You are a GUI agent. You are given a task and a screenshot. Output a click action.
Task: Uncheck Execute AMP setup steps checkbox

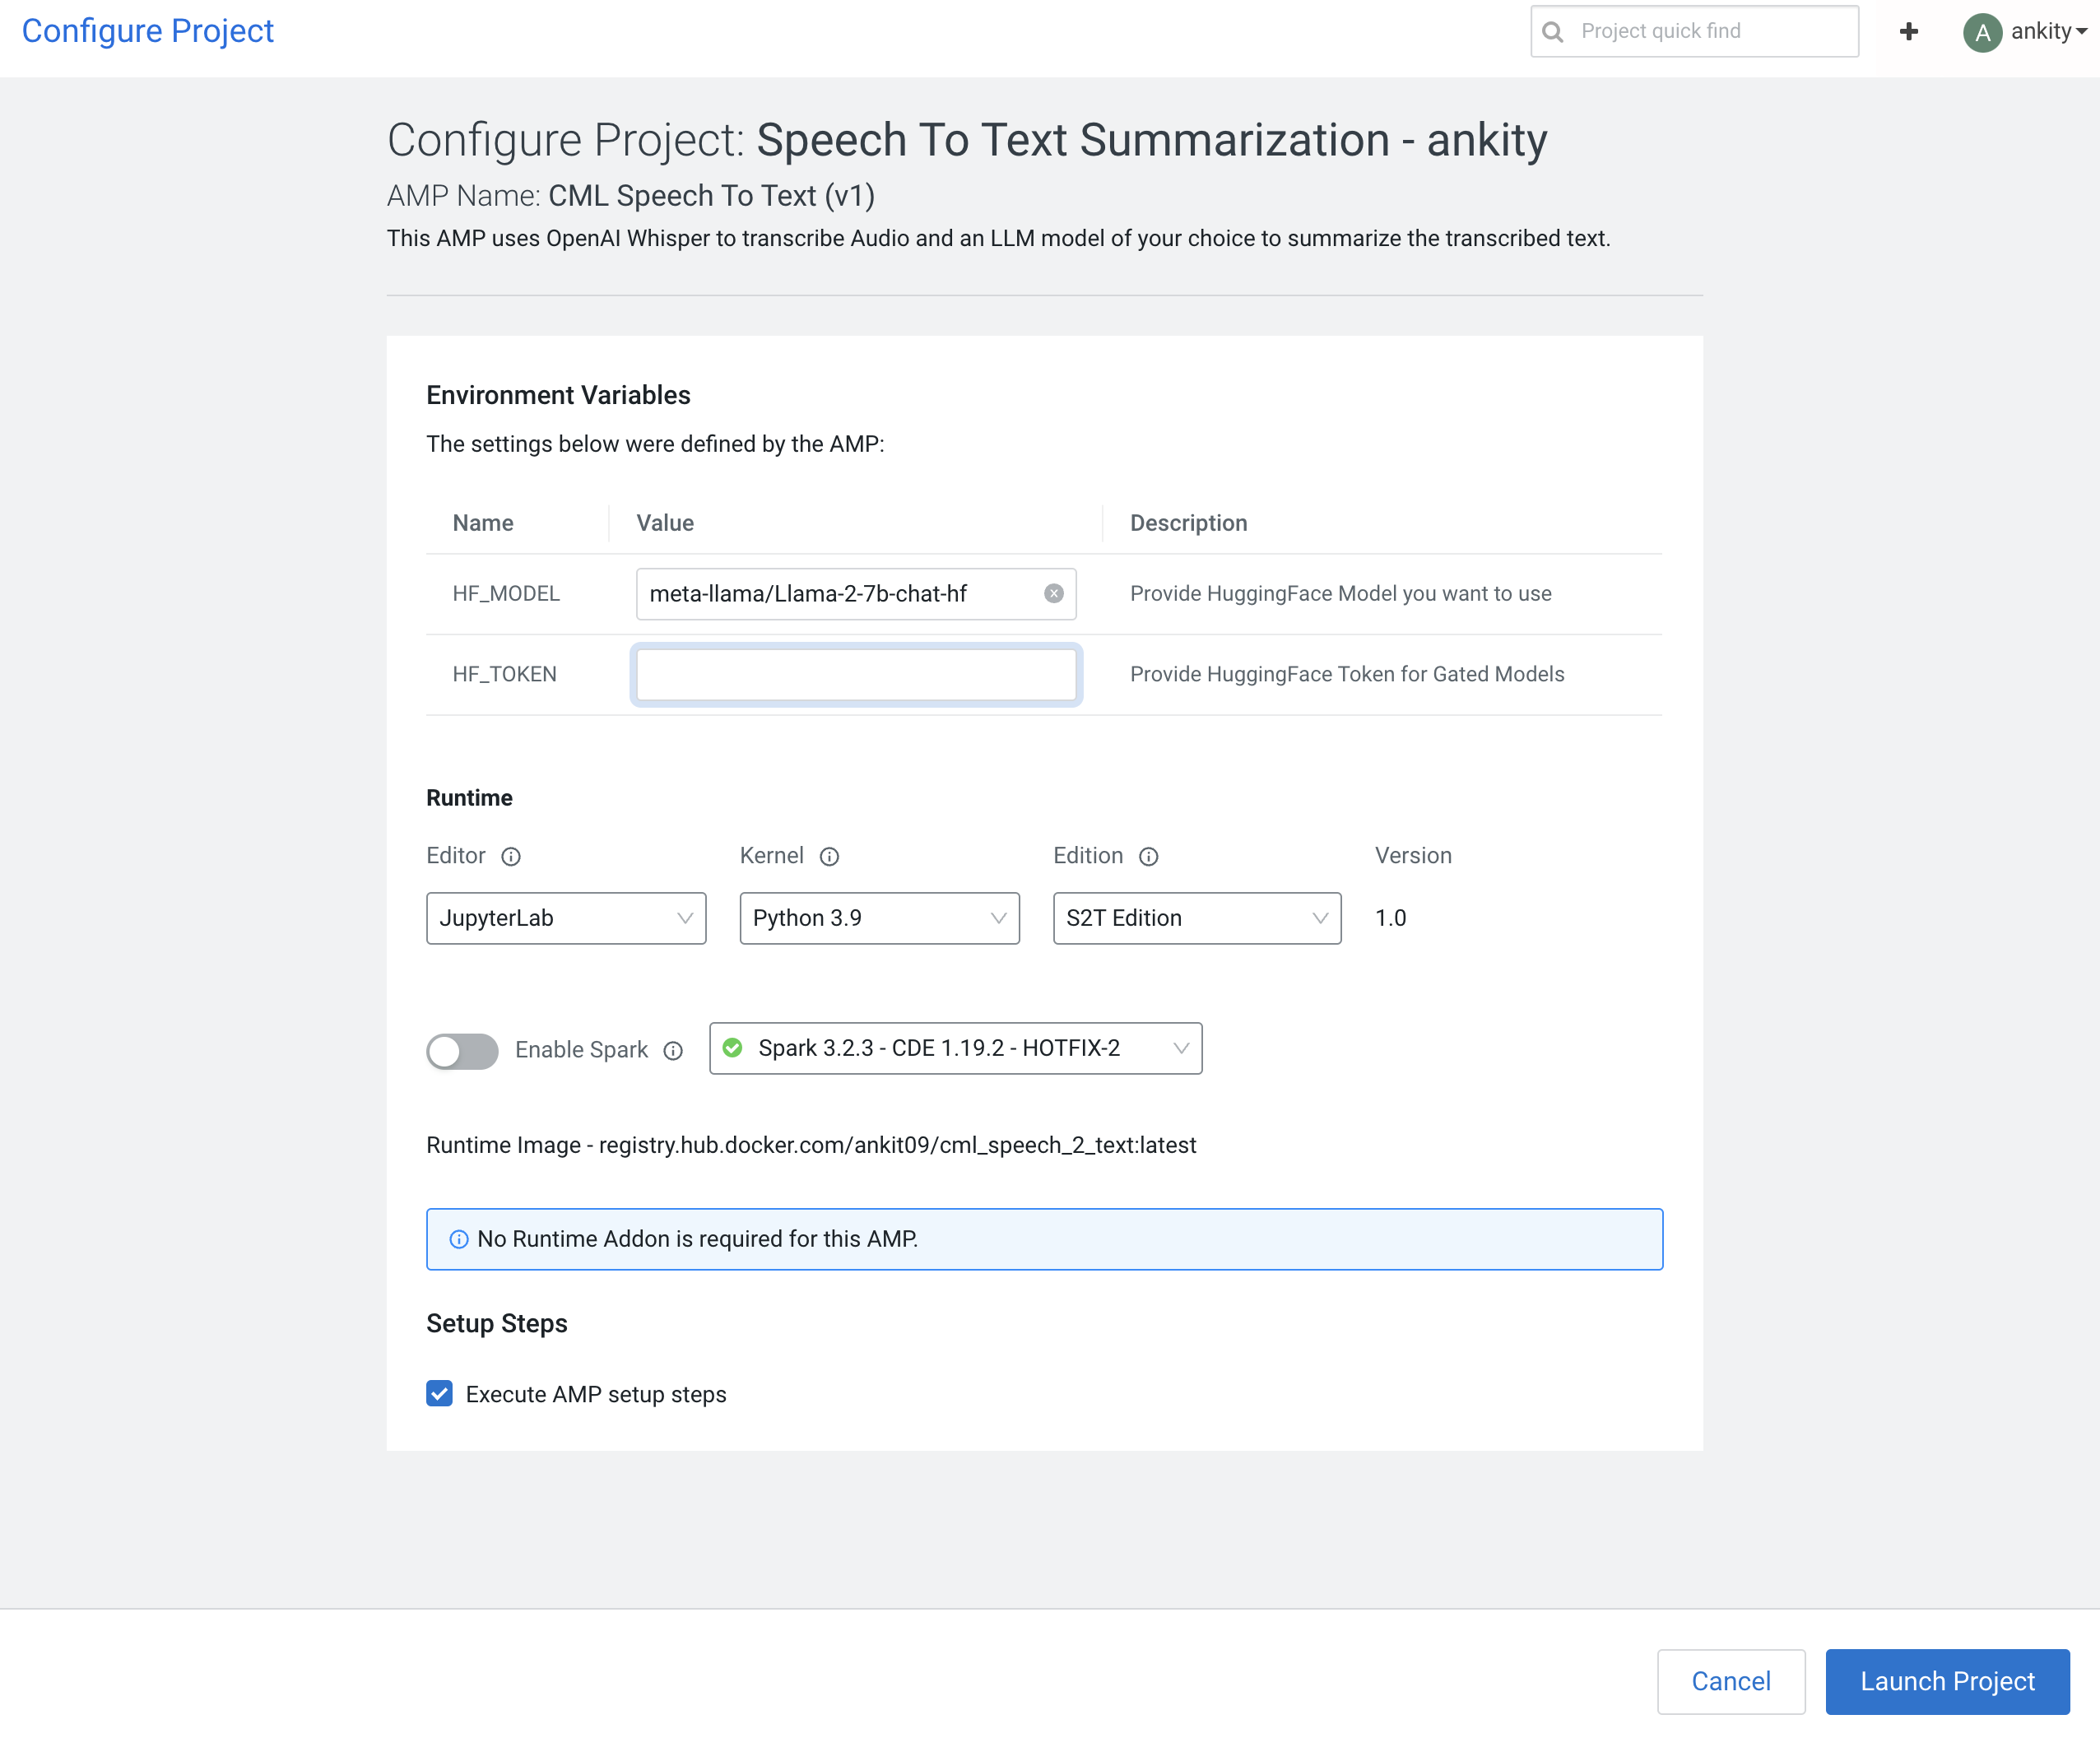(x=439, y=1393)
